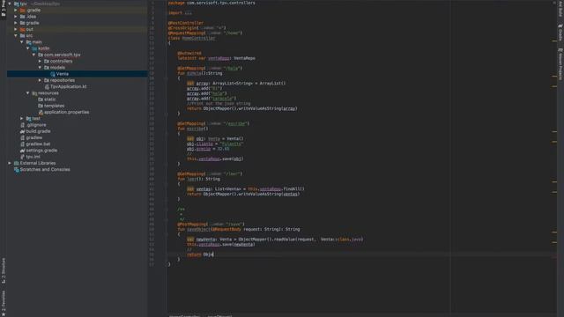This screenshot has width=564, height=317.
Task: Open the Favorites tool window tab
Action: click(x=4, y=302)
